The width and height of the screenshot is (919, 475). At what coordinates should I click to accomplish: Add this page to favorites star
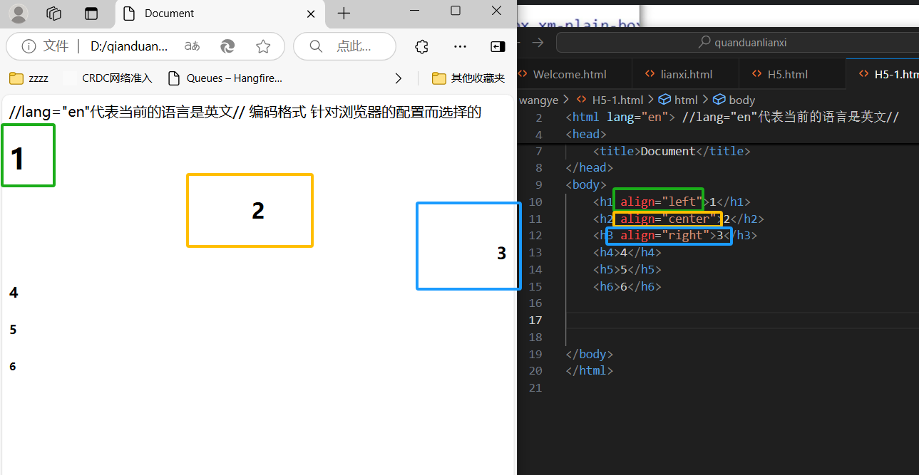pyautogui.click(x=263, y=46)
